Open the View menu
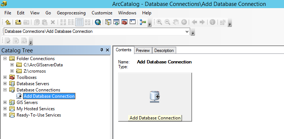This screenshot has width=284, height=139. click(x=35, y=13)
